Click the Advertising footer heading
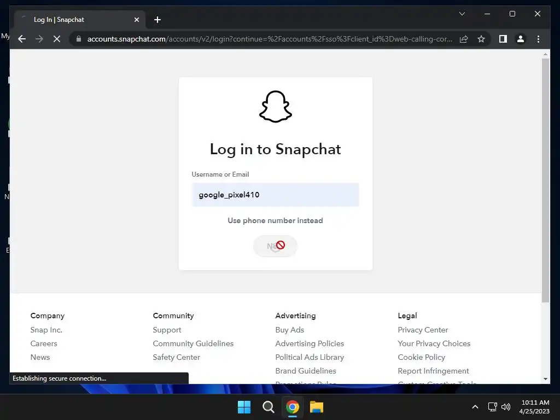The width and height of the screenshot is (560, 420). click(x=295, y=316)
